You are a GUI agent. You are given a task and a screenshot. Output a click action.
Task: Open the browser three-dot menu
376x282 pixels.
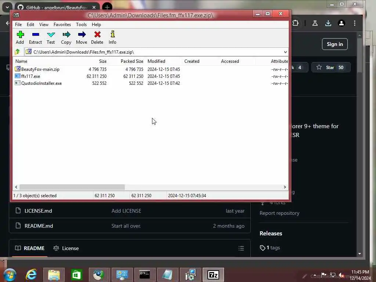point(355,23)
